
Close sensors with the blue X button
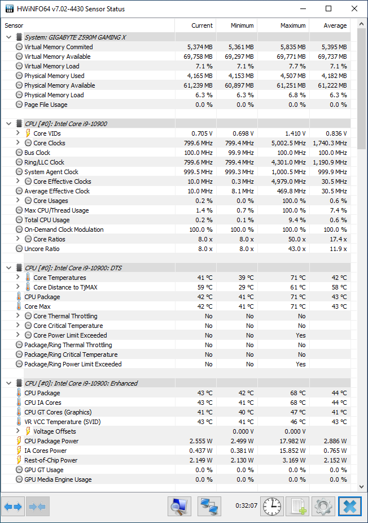[350, 507]
